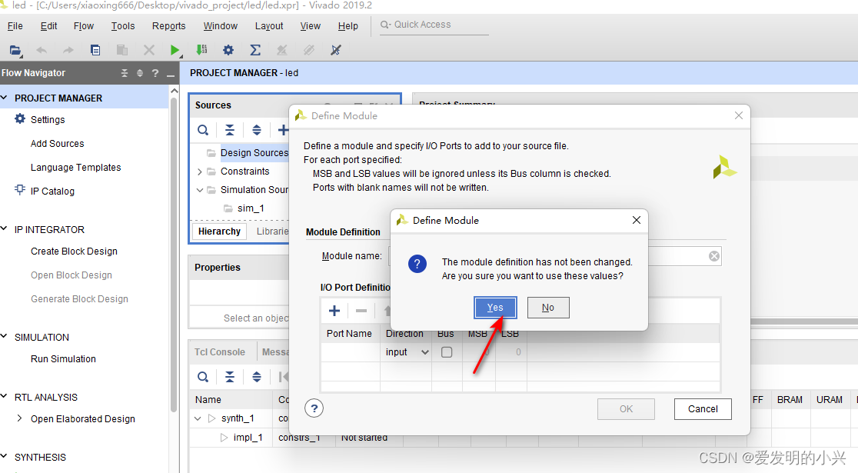858x473 pixels.
Task: Collapse the SIMULATION section
Action: point(5,337)
